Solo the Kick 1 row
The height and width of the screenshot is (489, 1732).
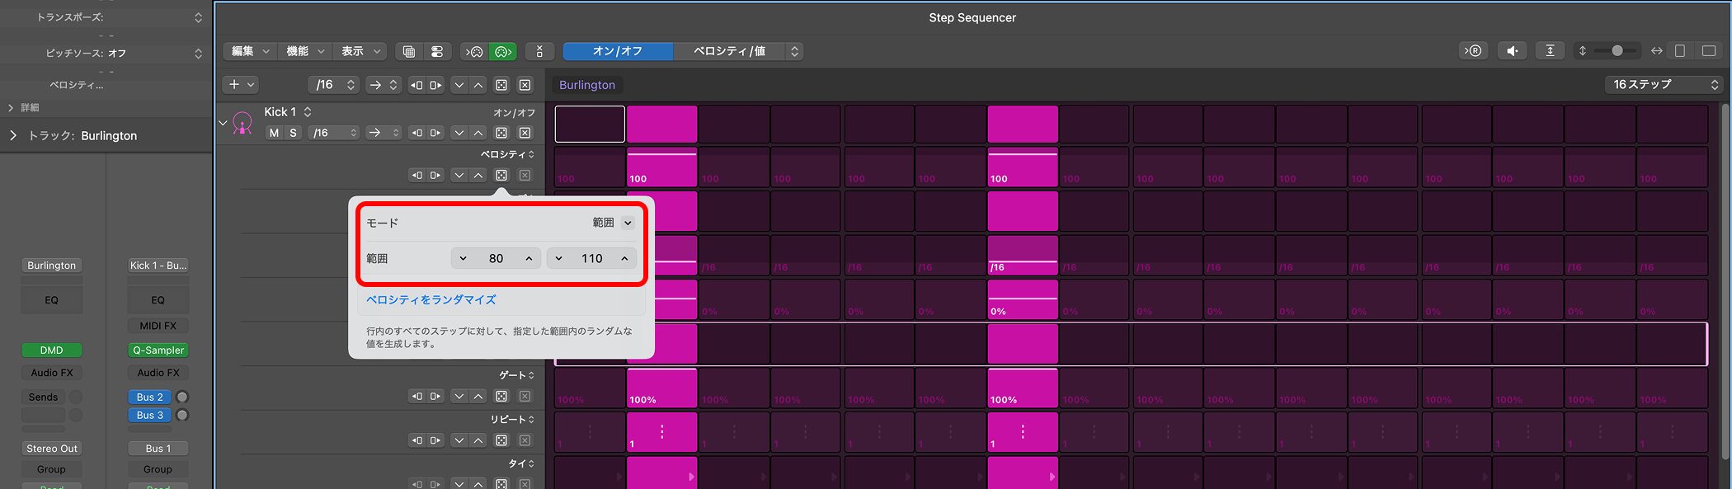click(293, 133)
